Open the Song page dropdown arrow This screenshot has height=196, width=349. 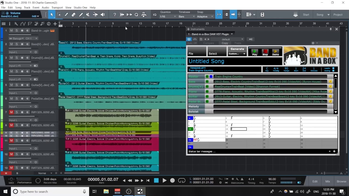coord(328,15)
